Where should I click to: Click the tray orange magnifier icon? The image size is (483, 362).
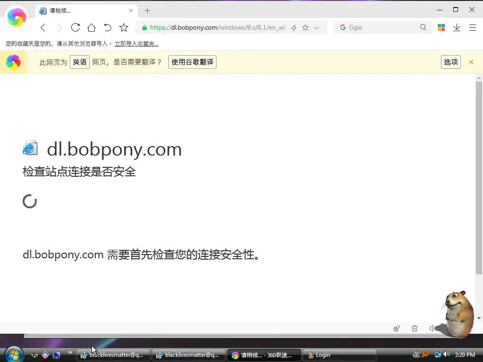coord(425,354)
